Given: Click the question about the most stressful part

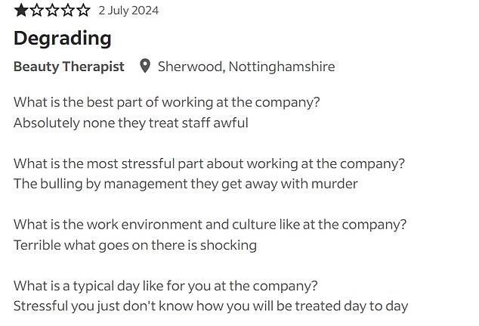Looking at the screenshot, I should point(209,164).
